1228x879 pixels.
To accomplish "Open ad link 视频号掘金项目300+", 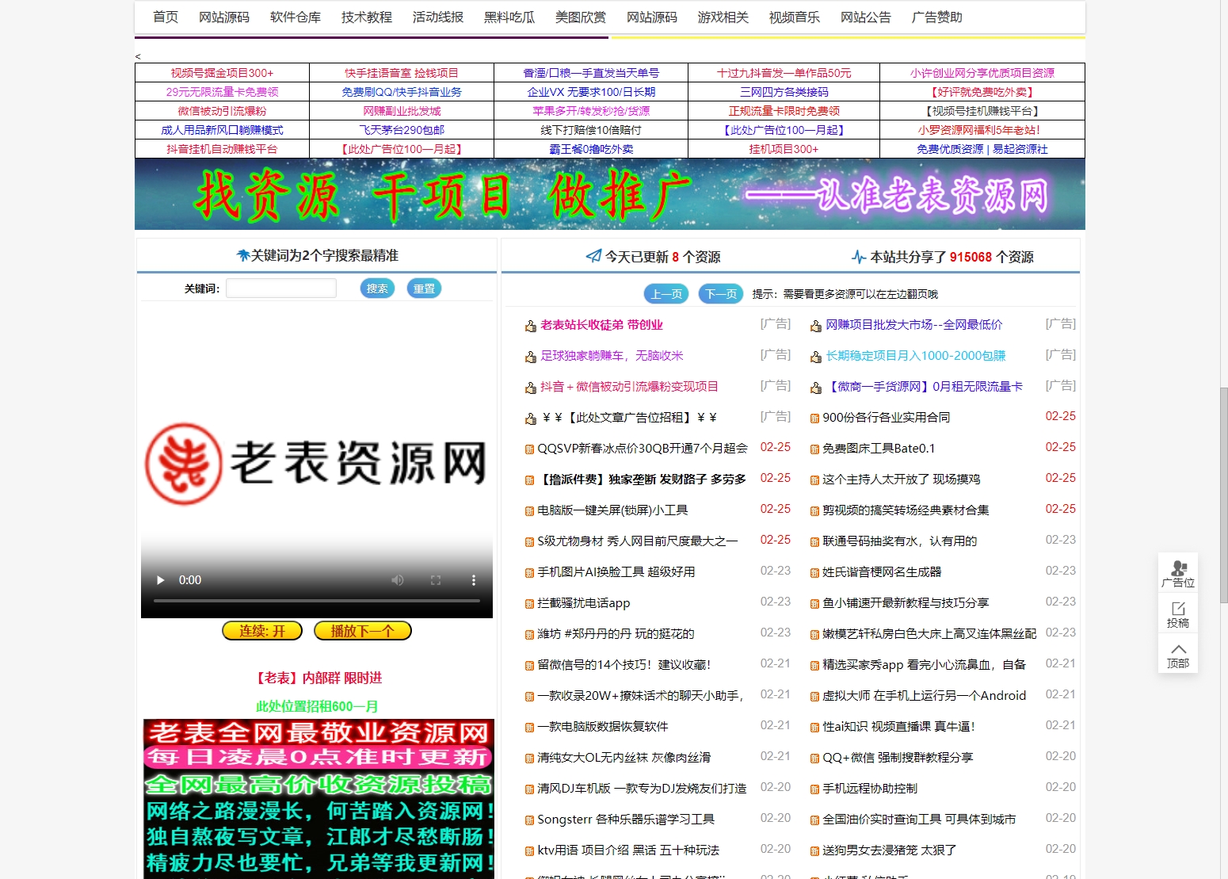I will coord(222,73).
